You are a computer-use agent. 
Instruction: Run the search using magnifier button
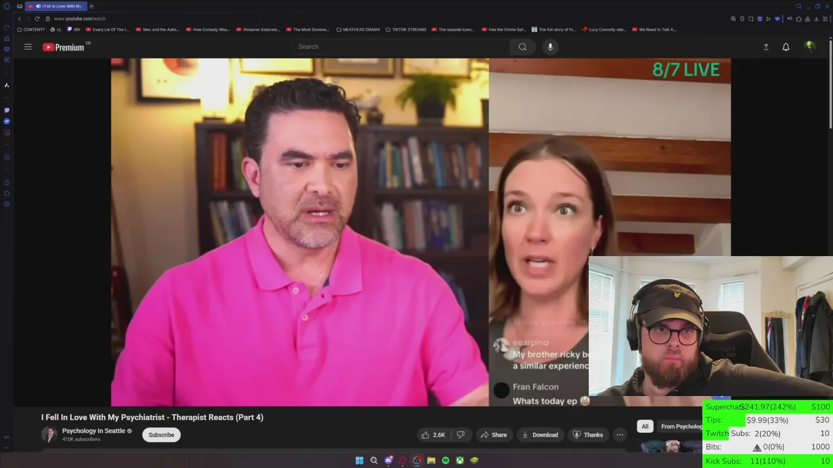(x=523, y=47)
